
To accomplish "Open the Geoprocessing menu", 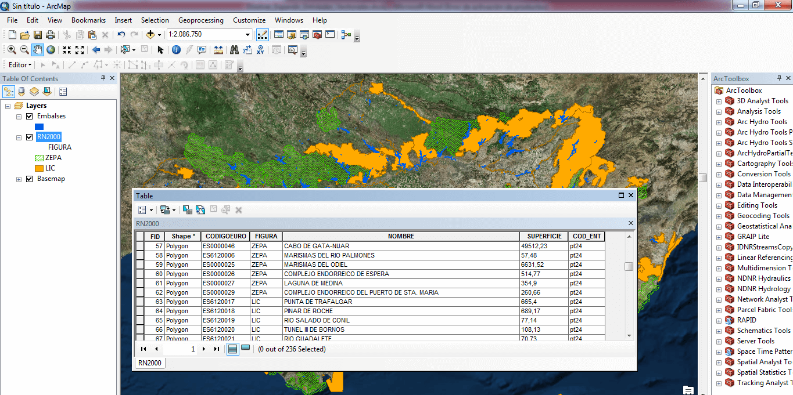I will [x=200, y=20].
